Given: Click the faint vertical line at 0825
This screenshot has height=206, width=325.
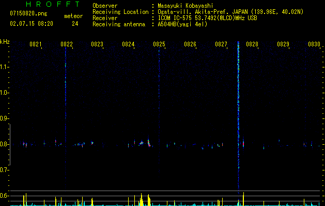Looking at the screenshot, I should click(159, 112).
